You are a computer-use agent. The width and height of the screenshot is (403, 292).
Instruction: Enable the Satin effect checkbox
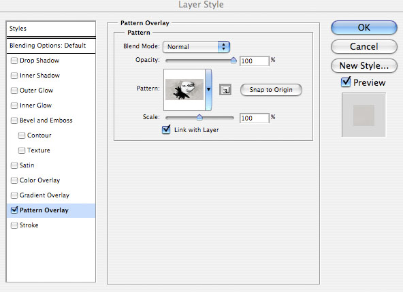14,165
